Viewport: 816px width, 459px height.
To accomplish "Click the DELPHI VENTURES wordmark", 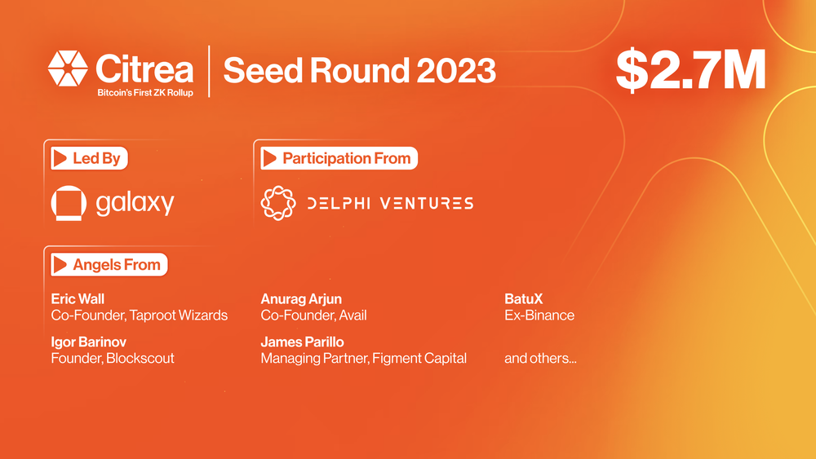I will click(389, 203).
